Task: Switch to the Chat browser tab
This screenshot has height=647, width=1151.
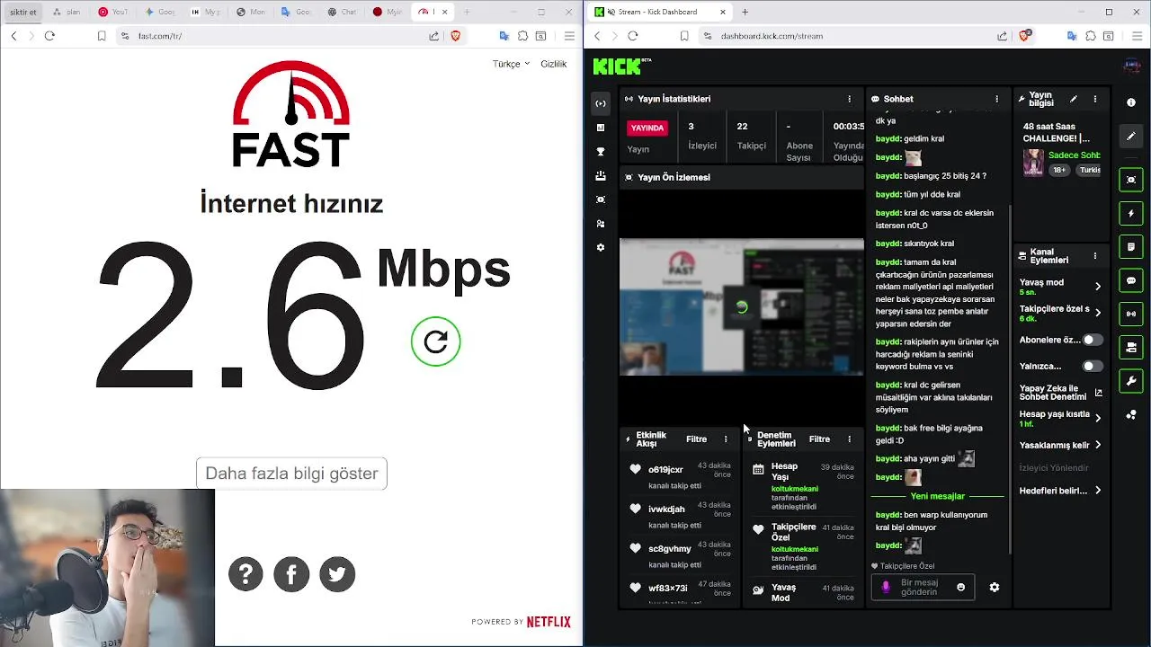Action: (342, 12)
